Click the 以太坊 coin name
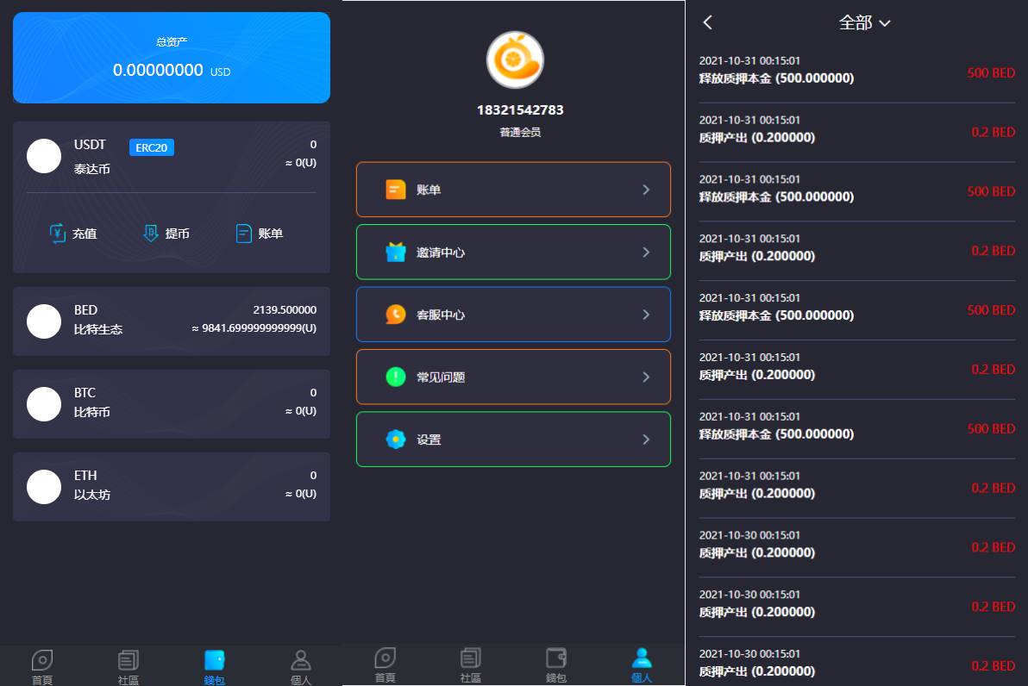 [91, 495]
